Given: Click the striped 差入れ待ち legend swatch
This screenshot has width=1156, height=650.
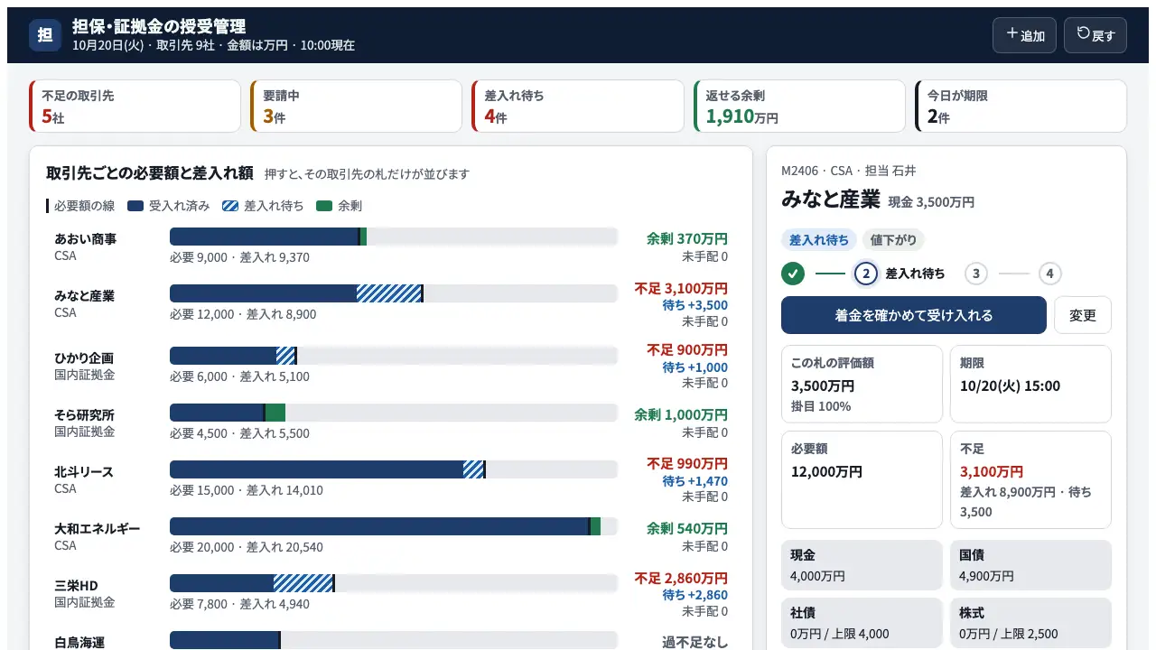Looking at the screenshot, I should [230, 206].
